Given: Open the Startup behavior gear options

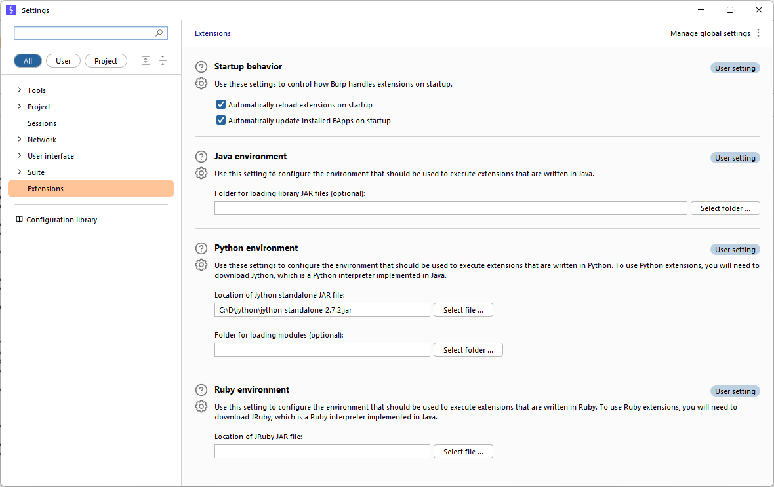Looking at the screenshot, I should (x=201, y=83).
